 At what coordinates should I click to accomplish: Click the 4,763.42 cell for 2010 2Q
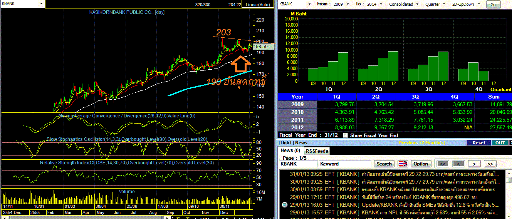tap(376, 112)
